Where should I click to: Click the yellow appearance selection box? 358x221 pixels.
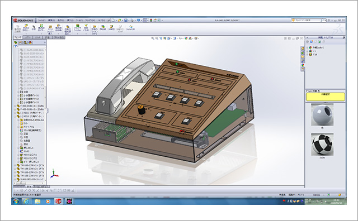coord(326,97)
